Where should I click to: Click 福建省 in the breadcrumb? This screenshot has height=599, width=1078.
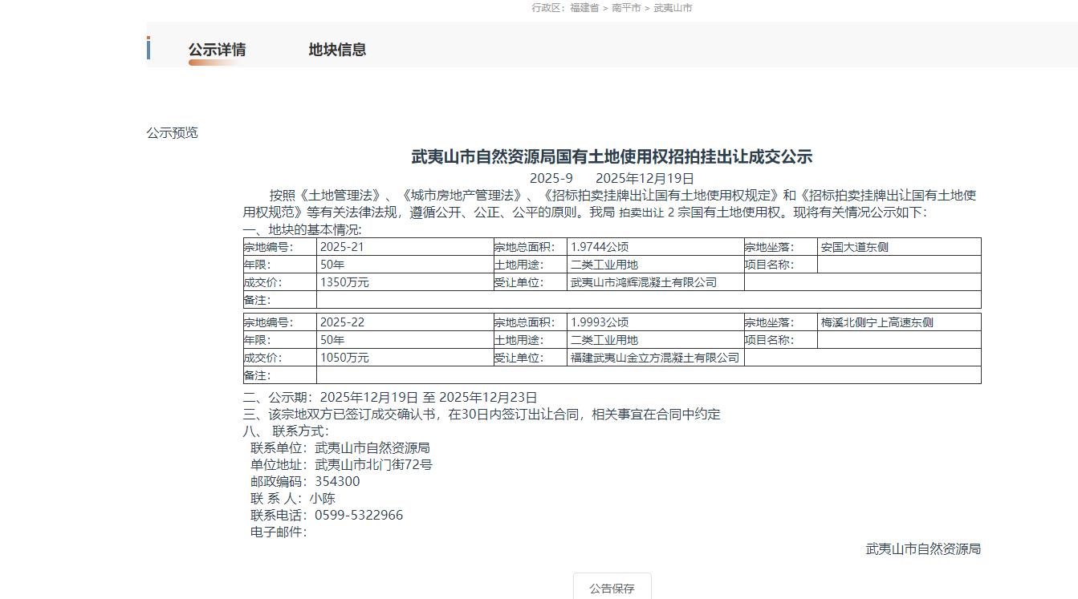pyautogui.click(x=584, y=8)
